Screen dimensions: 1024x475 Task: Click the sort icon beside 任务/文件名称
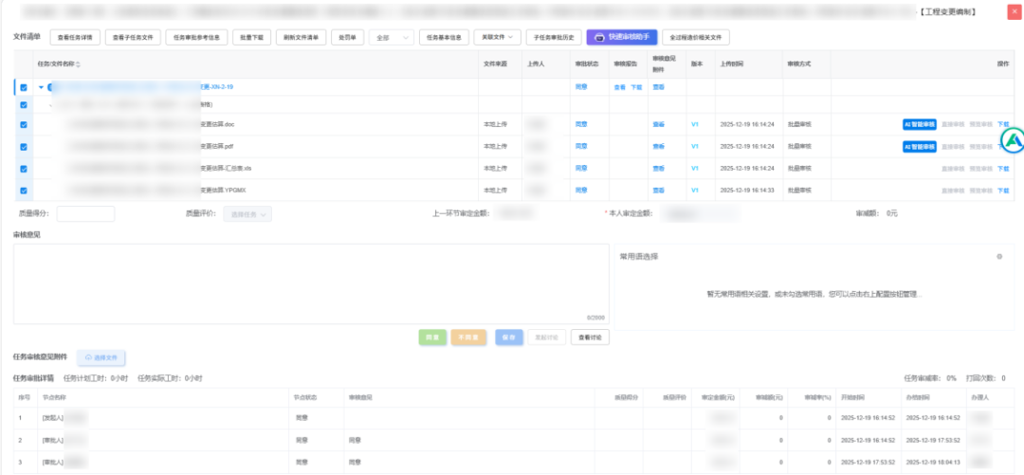[x=78, y=64]
